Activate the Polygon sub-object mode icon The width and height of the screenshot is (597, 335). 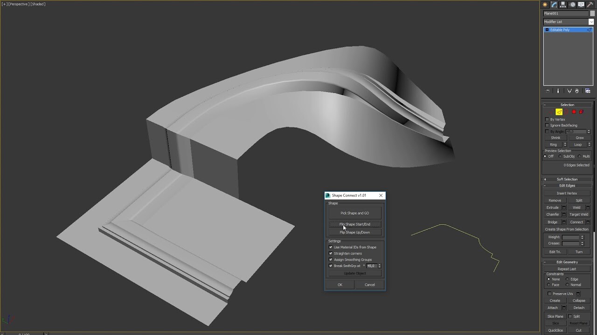tap(574, 112)
